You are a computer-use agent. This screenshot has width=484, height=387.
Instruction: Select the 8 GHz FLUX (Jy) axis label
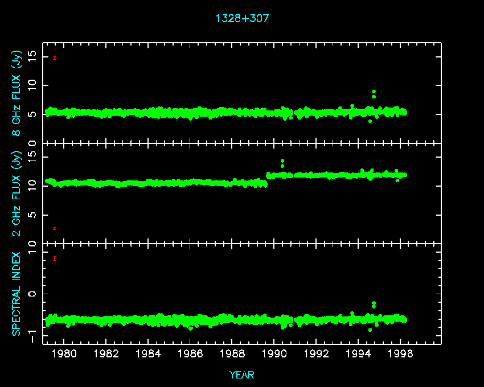pos(17,94)
